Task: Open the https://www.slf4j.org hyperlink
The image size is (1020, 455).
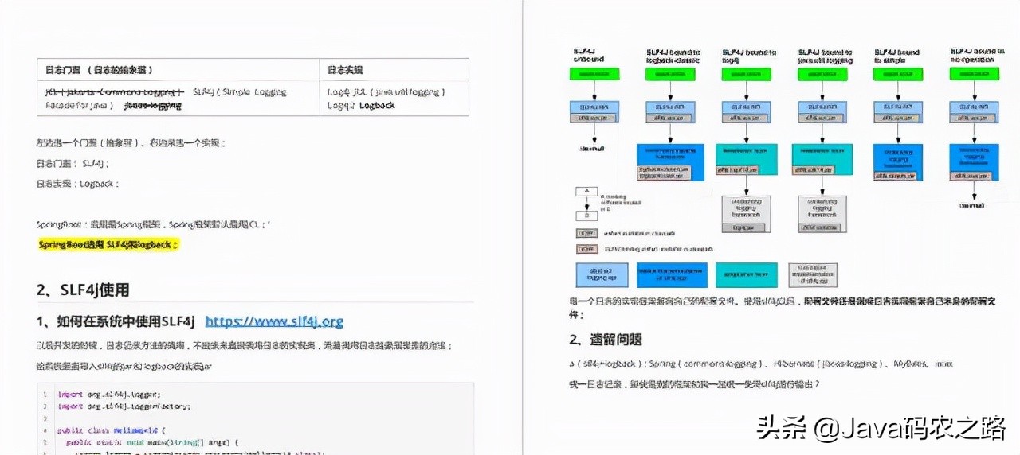Action: (274, 321)
